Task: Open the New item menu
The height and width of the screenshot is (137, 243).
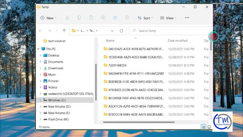Action: pyautogui.click(x=49, y=18)
